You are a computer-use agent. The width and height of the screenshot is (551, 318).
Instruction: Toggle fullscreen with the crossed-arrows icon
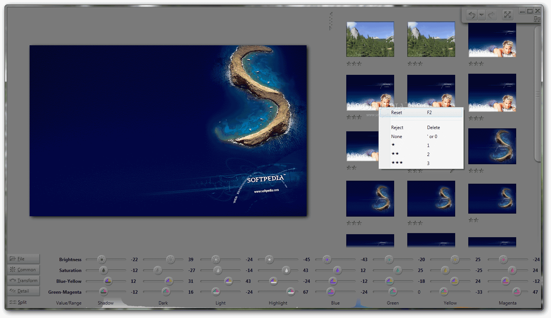click(508, 15)
